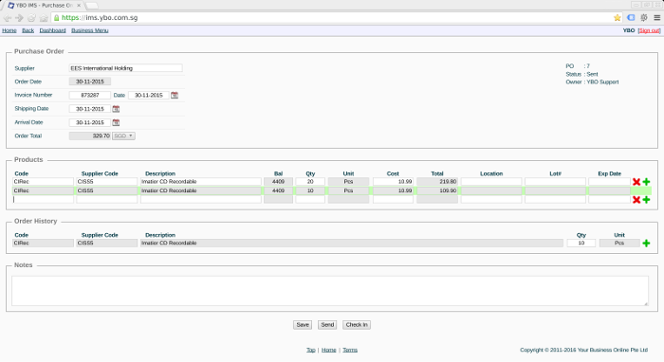The height and width of the screenshot is (362, 664).
Task: Click Description field in first product row
Action: 201,181
